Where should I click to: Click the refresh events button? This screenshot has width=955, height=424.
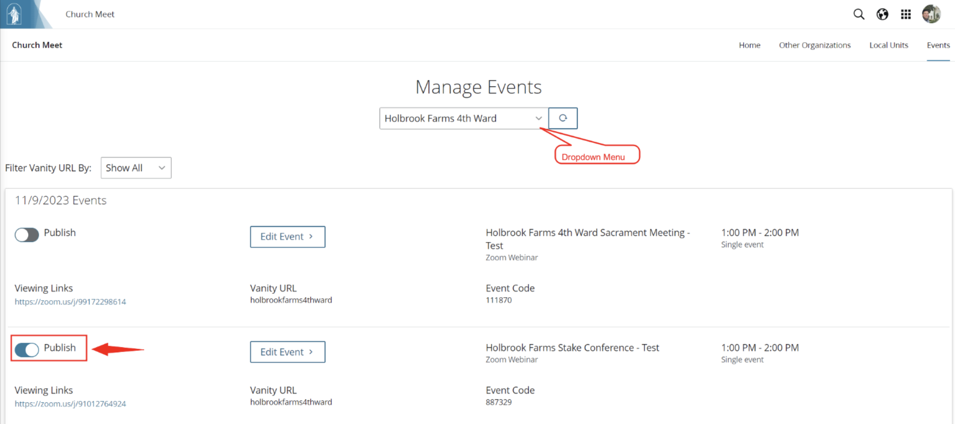coord(563,118)
